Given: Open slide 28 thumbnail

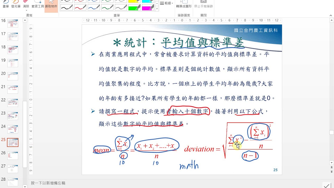Looking at the screenshot, I should (x=13, y=182).
